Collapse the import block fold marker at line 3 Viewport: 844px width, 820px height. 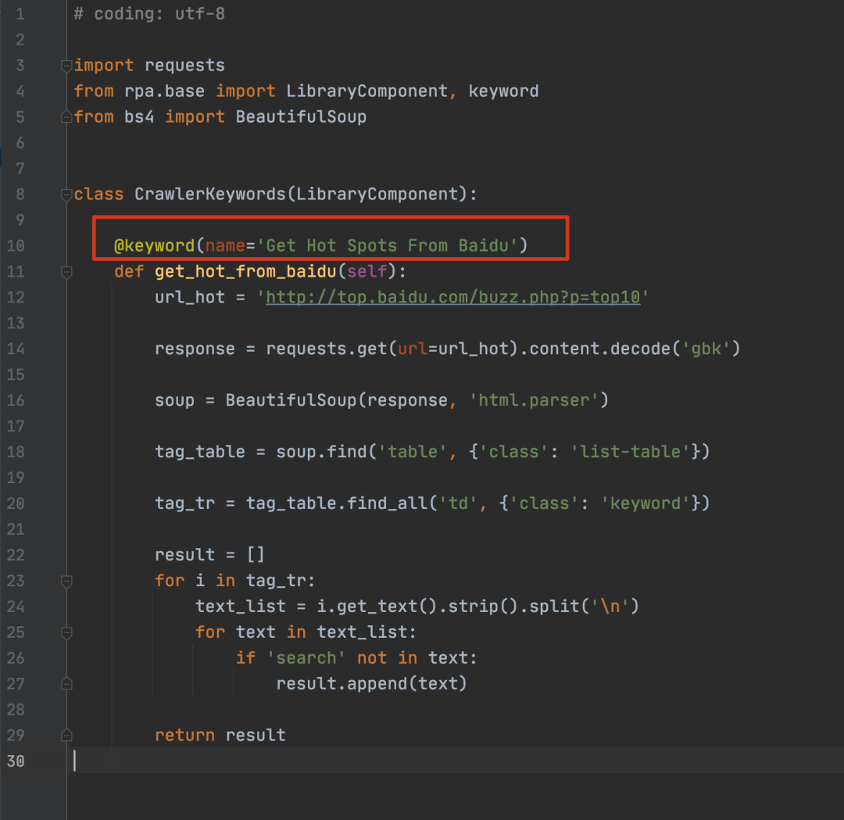[x=66, y=66]
